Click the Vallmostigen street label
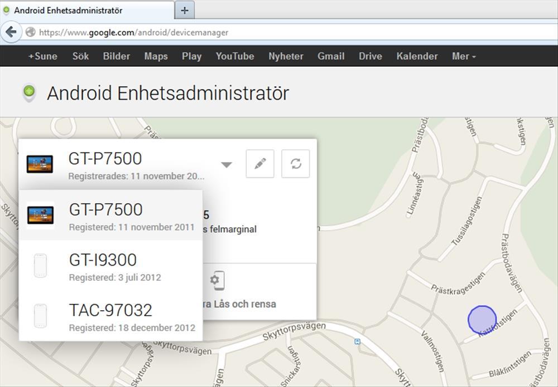Image resolution: width=558 pixels, height=387 pixels. tap(433, 351)
